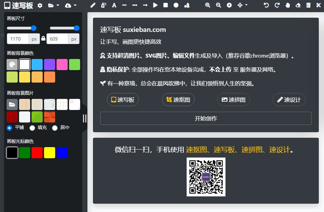Image resolution: width=324 pixels, height=212 pixels.
Task: Click the 速写板 suxieban.com heading
Action: coord(133,29)
